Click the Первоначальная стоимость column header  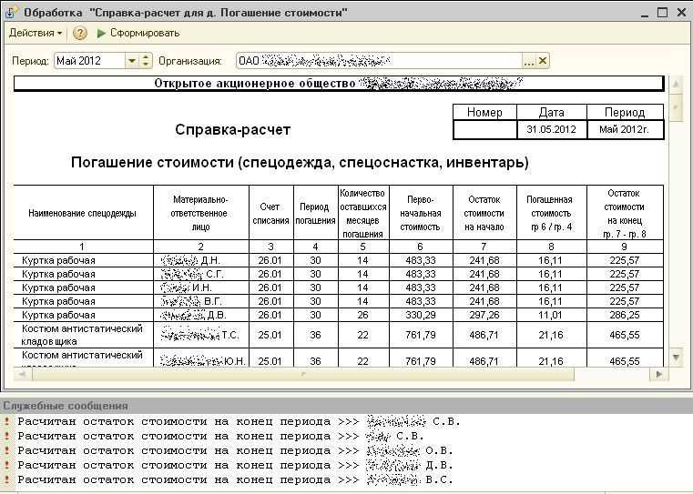[x=421, y=213]
